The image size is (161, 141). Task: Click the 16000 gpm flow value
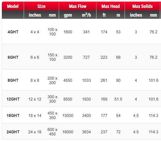[x=68, y=132]
